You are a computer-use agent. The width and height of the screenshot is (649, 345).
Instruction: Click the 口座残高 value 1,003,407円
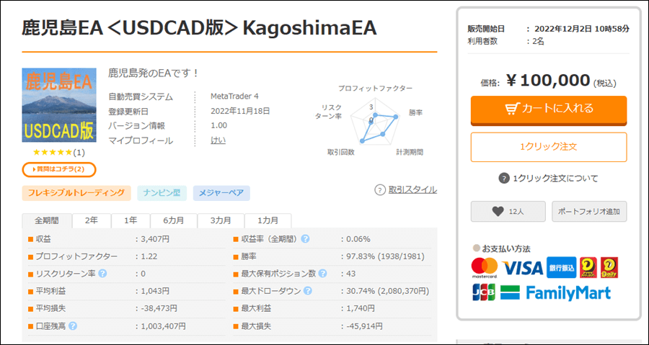pyautogui.click(x=163, y=326)
